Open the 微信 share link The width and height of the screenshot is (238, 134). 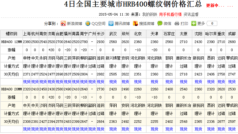(167, 24)
